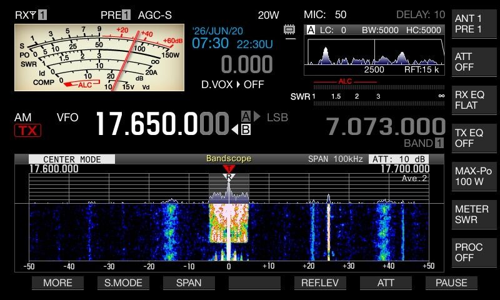This screenshot has width=500, height=300.
Task: Click the LSB sub-band mode label
Action: (277, 117)
